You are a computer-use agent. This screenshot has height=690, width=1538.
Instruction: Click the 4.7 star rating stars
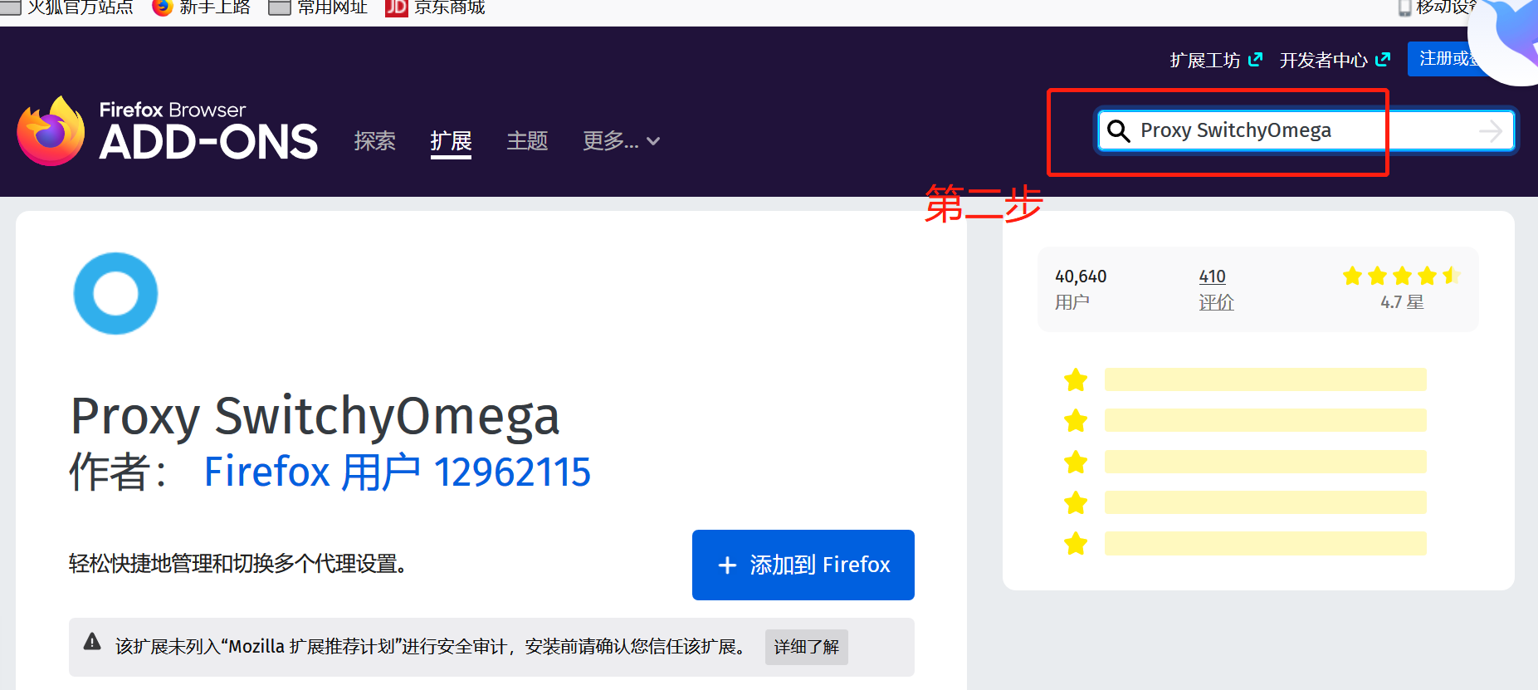(1402, 276)
